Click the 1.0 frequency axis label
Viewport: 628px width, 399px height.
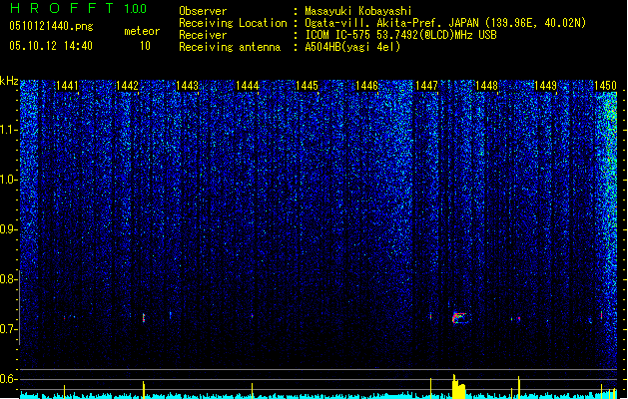[8, 180]
